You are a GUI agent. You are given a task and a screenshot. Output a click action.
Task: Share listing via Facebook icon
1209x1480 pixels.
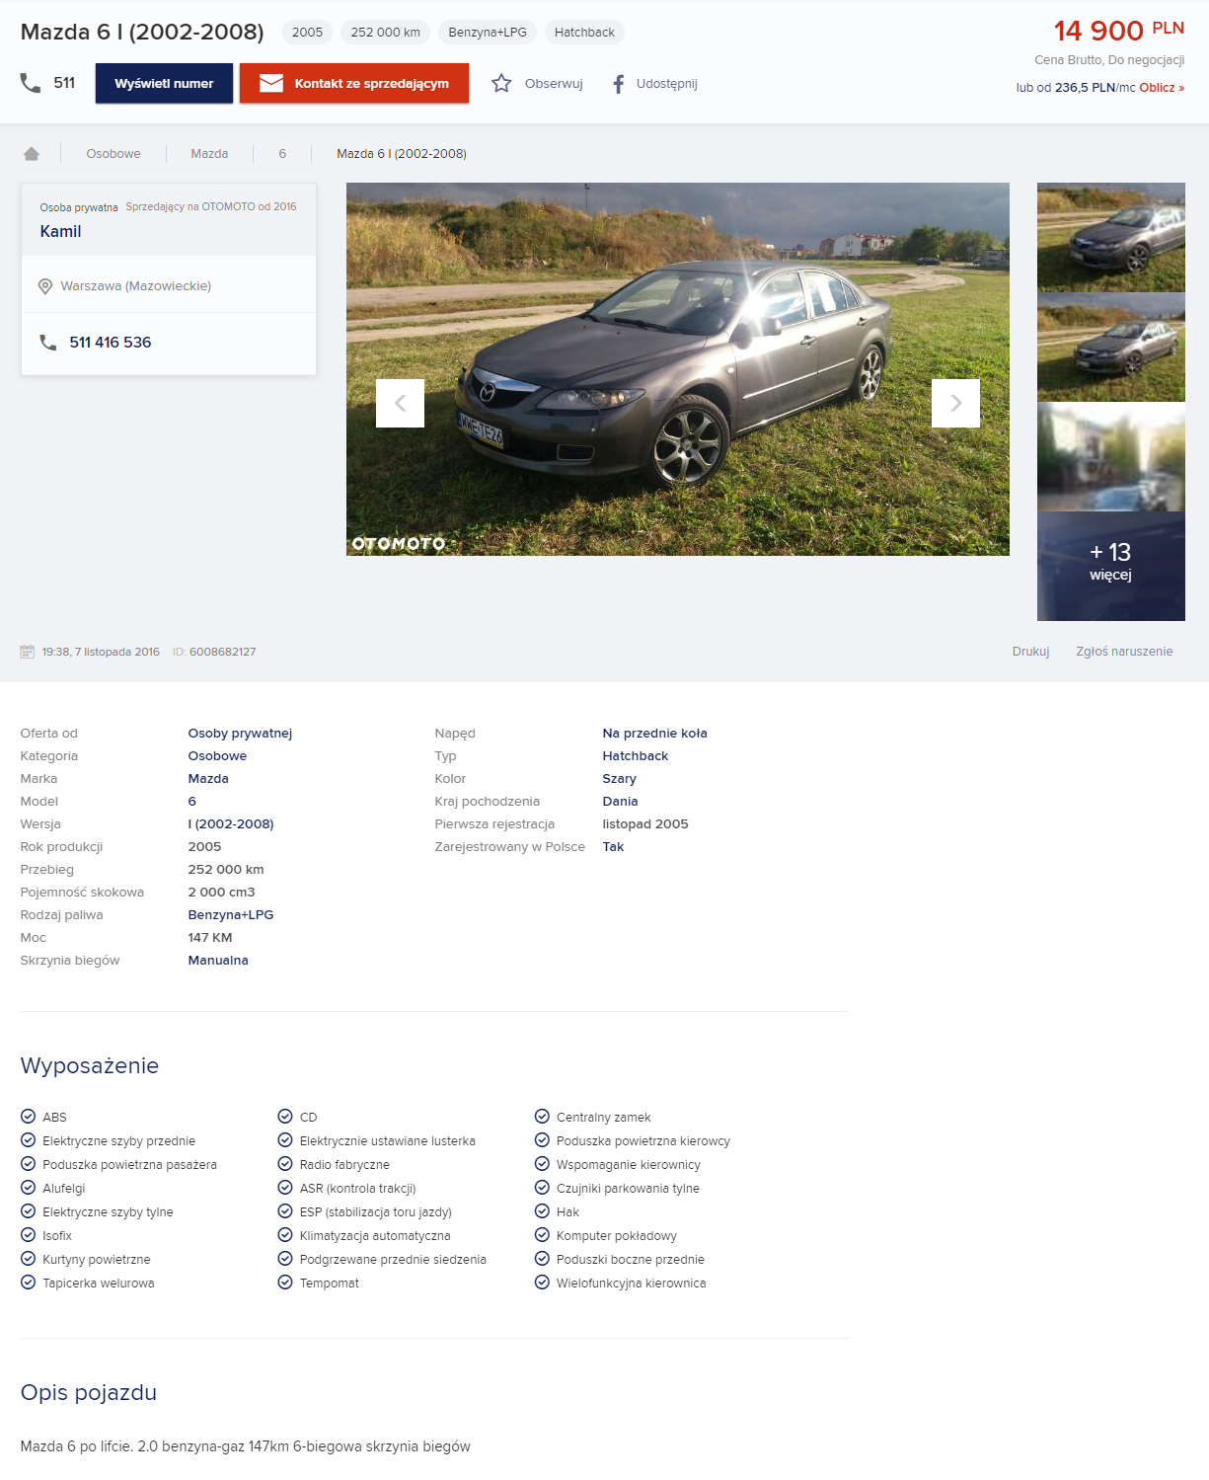pyautogui.click(x=618, y=84)
